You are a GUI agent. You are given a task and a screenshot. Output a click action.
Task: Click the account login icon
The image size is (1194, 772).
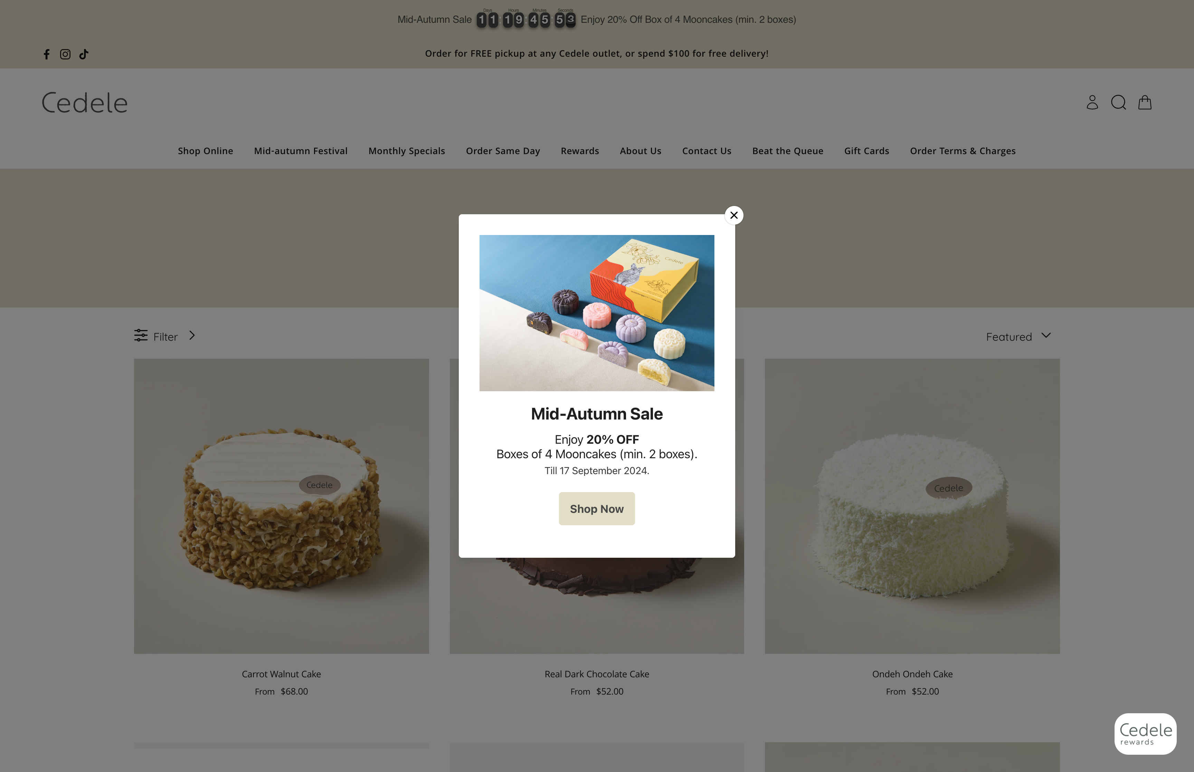pyautogui.click(x=1092, y=102)
